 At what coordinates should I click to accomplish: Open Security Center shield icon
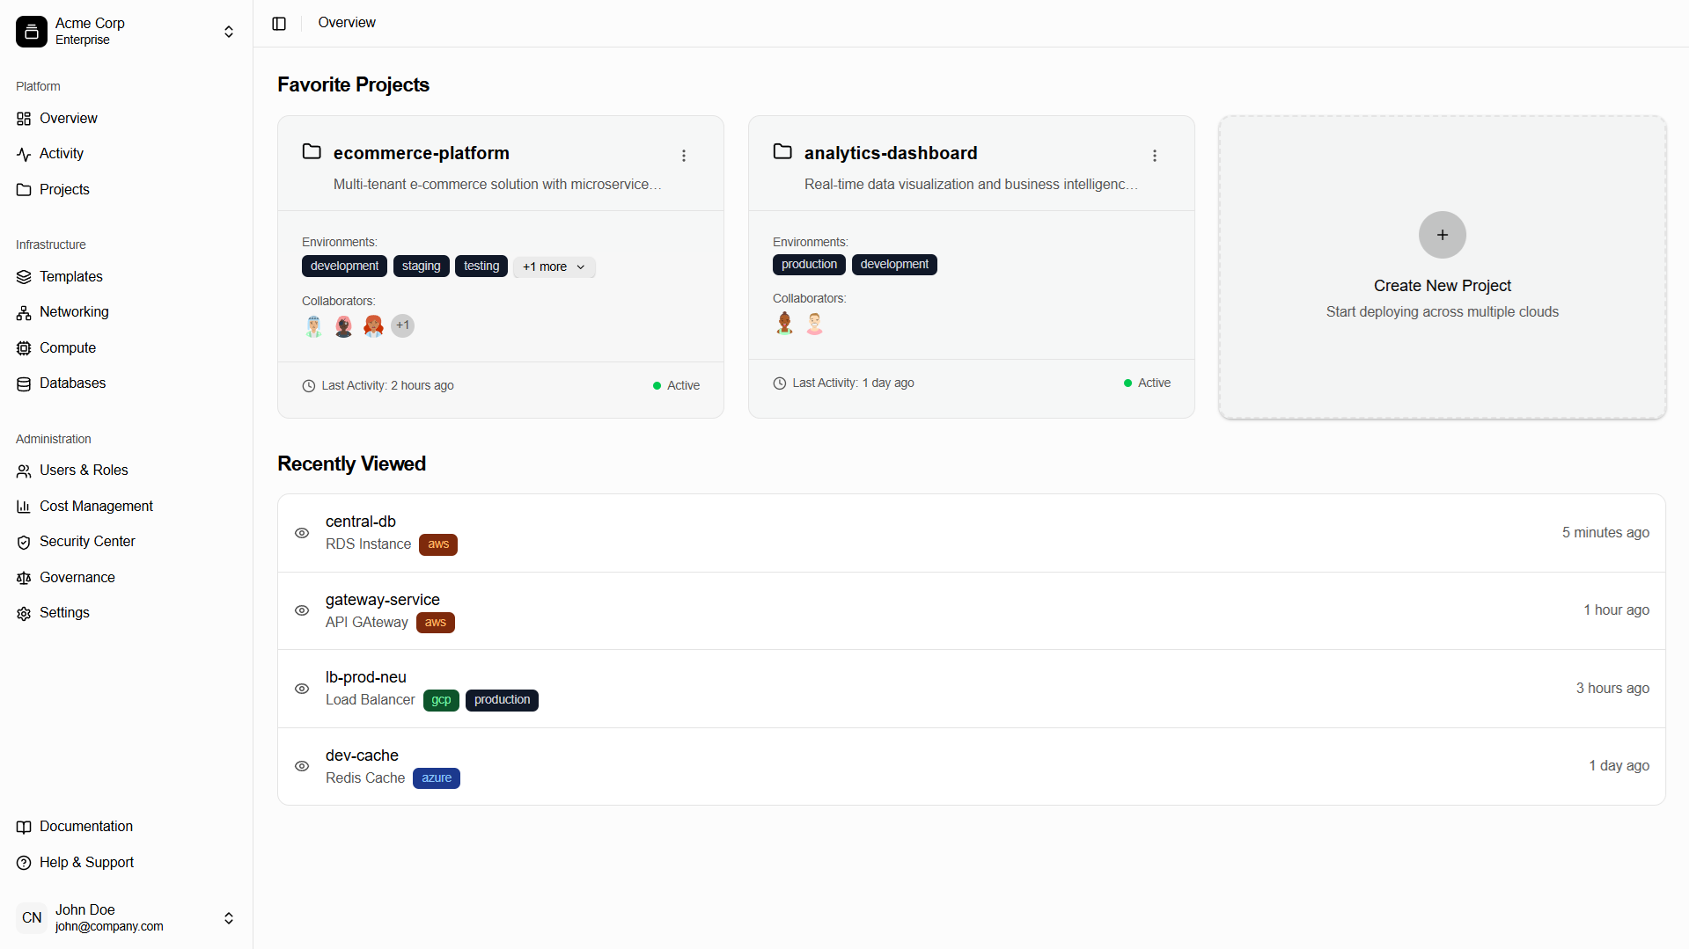click(x=24, y=543)
